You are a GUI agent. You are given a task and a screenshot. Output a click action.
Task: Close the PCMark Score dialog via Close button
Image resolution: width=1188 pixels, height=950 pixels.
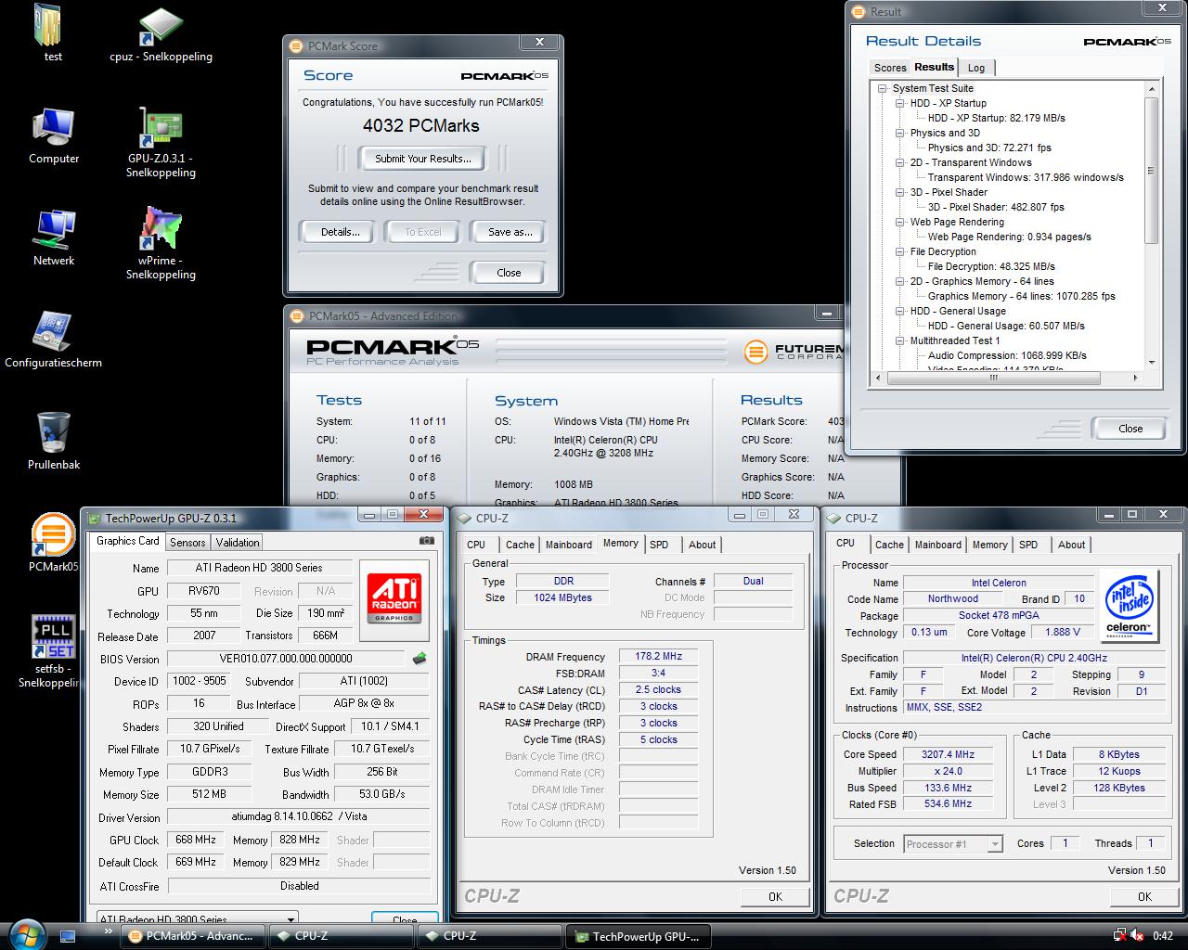pyautogui.click(x=509, y=273)
